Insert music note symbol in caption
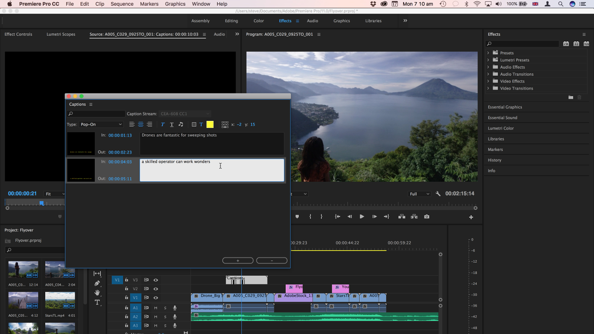The height and width of the screenshot is (334, 594). 181,124
